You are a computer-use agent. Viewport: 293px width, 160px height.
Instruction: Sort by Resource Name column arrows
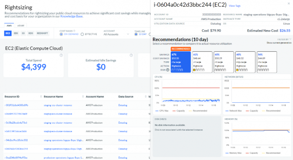click(83, 97)
